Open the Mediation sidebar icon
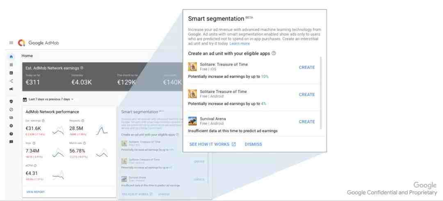The width and height of the screenshot is (443, 201). tap(11, 81)
